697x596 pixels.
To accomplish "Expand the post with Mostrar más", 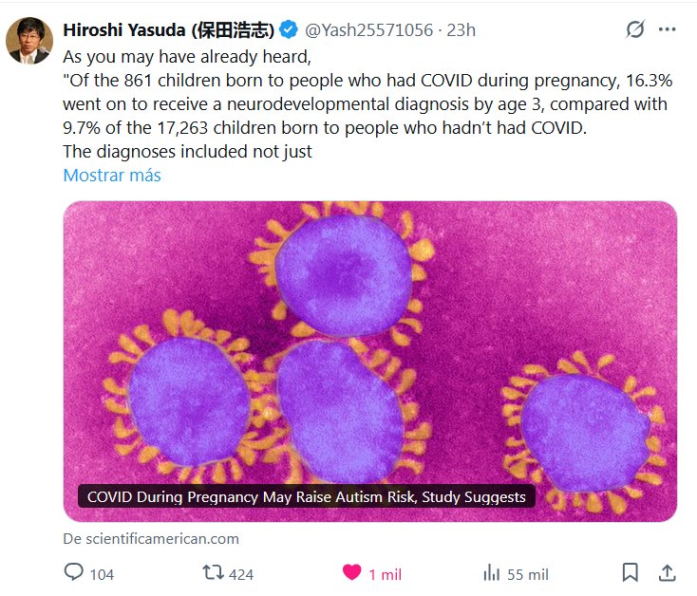I will (112, 176).
